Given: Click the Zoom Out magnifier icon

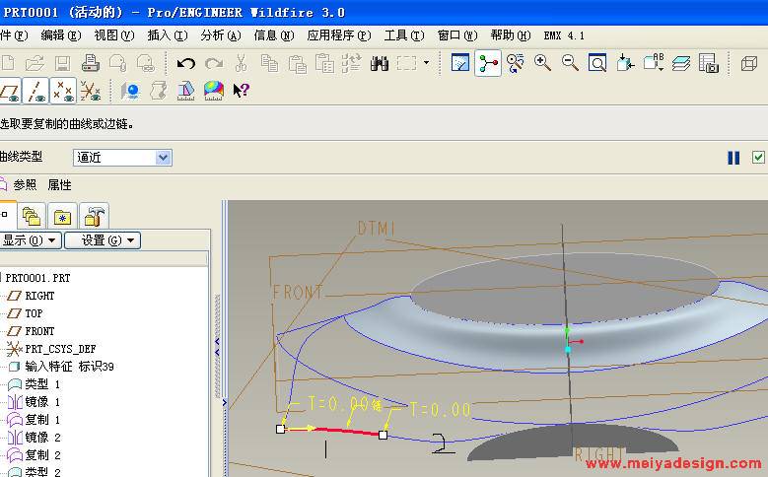Looking at the screenshot, I should [570, 63].
